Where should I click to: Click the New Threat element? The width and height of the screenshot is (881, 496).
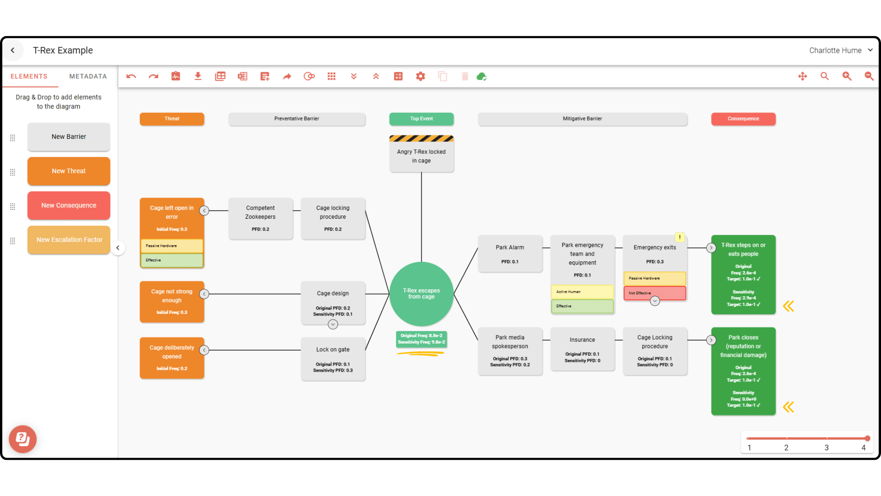point(68,171)
